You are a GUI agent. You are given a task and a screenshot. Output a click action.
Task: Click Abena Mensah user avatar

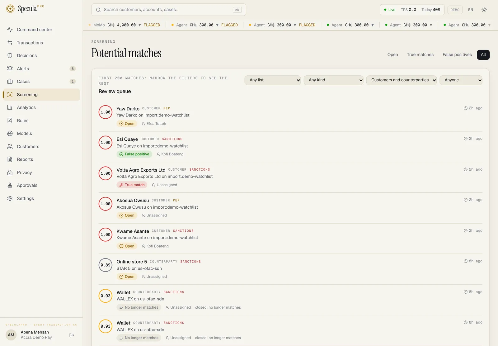click(x=11, y=335)
